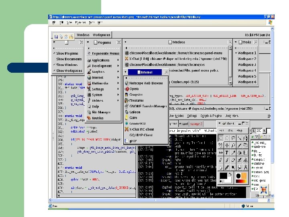Select GIMP measure compass tool

click(x=246, y=167)
